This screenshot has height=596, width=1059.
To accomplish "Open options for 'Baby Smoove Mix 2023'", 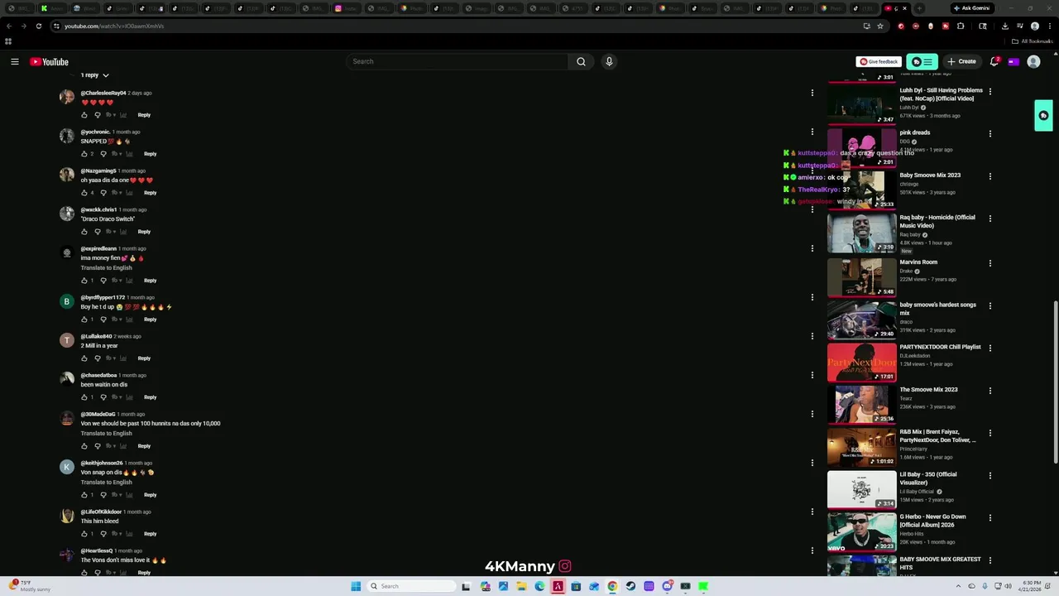I will (x=990, y=176).
